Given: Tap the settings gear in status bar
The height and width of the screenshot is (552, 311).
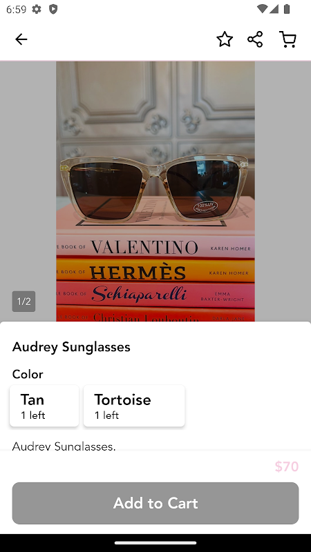Looking at the screenshot, I should pos(37,9).
